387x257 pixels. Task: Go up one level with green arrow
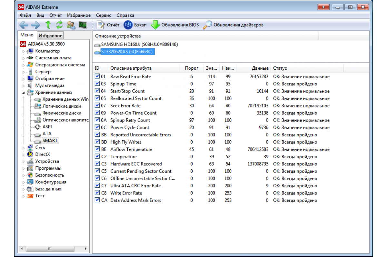click(48, 25)
